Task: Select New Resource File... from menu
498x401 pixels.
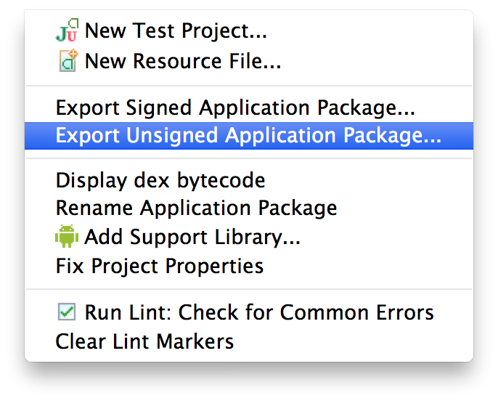Action: pos(182,61)
